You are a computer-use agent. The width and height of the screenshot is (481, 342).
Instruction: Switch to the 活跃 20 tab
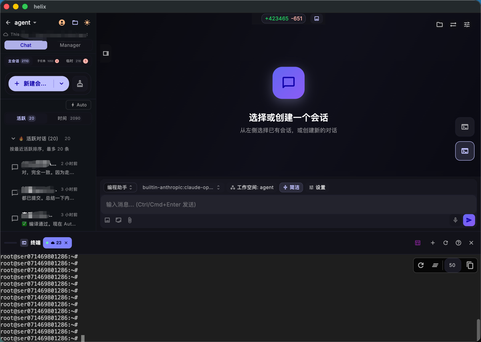pyautogui.click(x=26, y=118)
